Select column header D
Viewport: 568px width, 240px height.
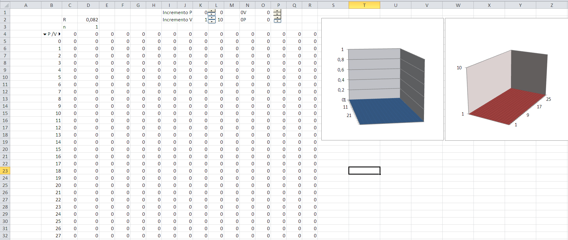(88, 5)
